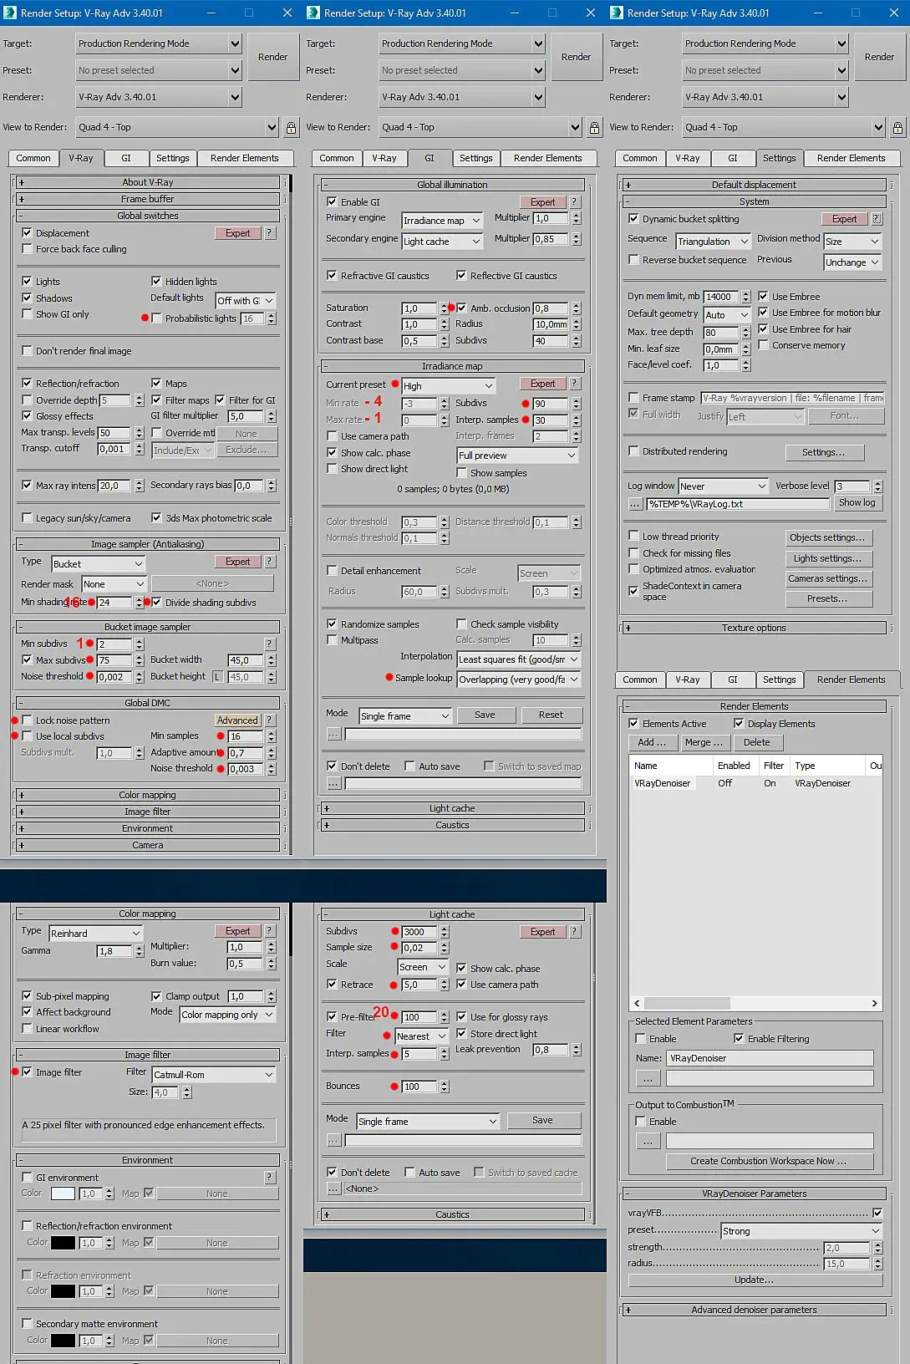
Task: Open help '?' in lower Color mapping rollout
Action: (270, 931)
